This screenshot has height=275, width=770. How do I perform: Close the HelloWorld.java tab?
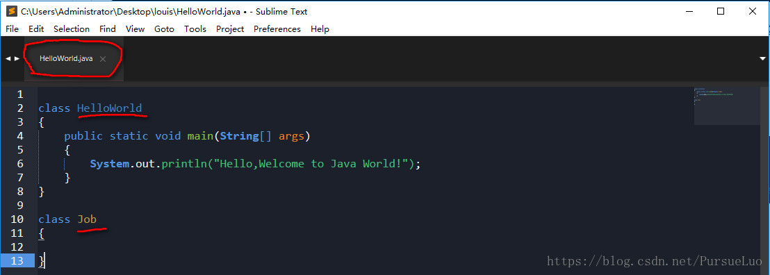[x=103, y=59]
